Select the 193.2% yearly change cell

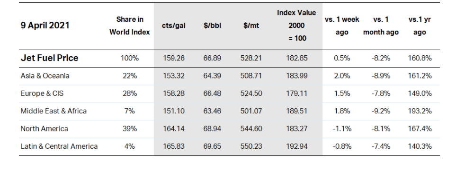420,111
